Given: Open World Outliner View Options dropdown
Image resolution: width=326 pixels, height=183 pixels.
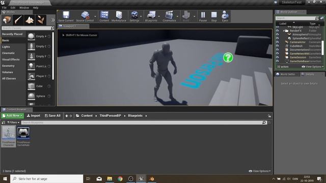Looking at the screenshot, I should 313,67.
